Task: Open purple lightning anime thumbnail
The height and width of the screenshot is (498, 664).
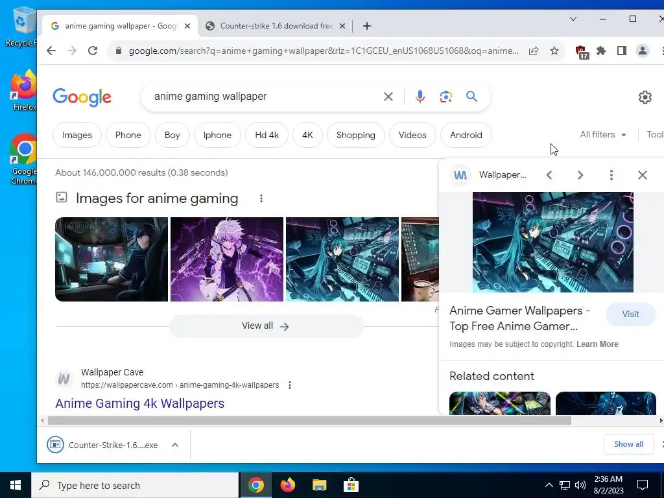Action: 226,259
